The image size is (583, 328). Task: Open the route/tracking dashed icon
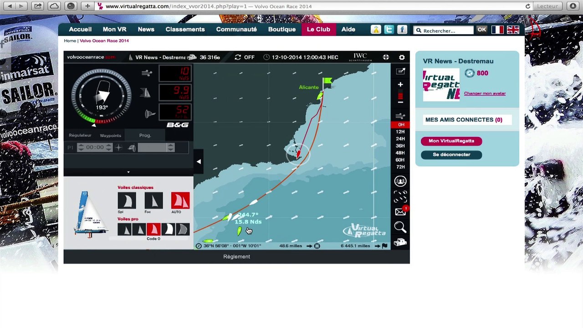pos(400,197)
